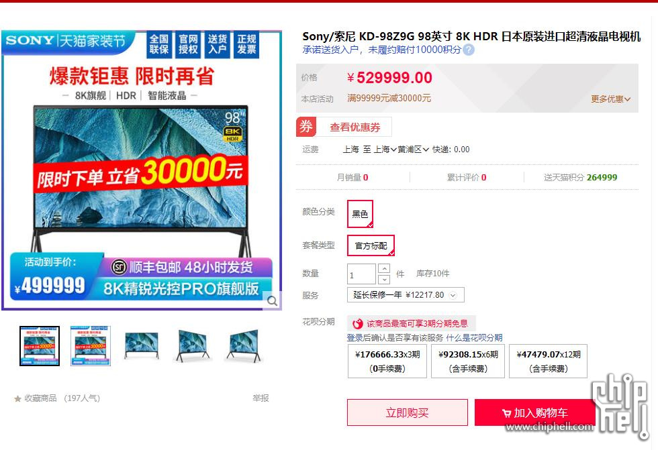658x450 pixels.
Task: Click the question mark help icon
Action: point(469,50)
